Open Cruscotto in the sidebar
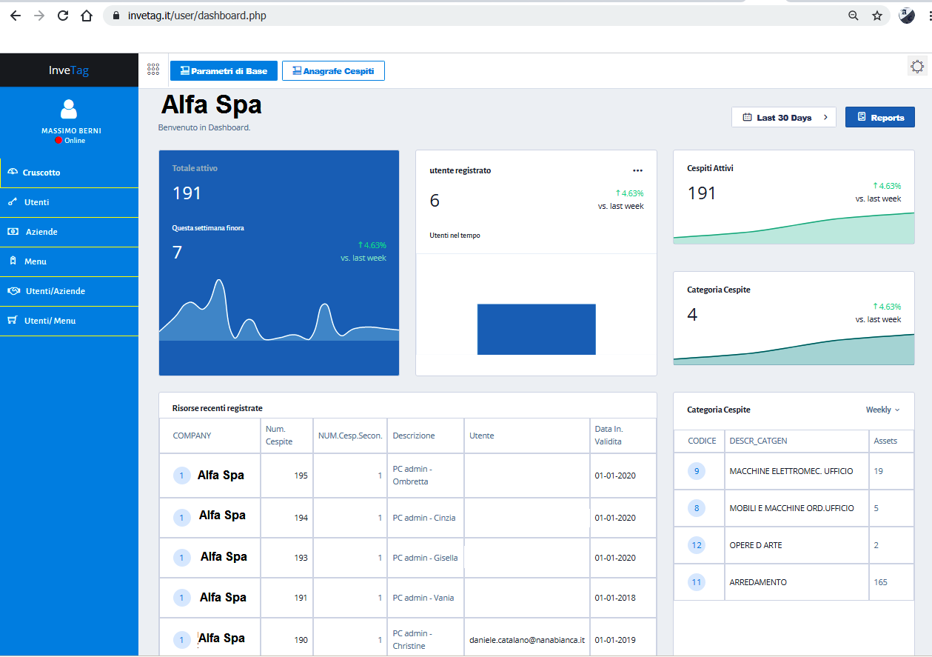The height and width of the screenshot is (657, 932). [70, 173]
